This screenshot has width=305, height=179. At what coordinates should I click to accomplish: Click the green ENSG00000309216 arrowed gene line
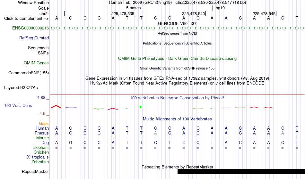[178, 28]
